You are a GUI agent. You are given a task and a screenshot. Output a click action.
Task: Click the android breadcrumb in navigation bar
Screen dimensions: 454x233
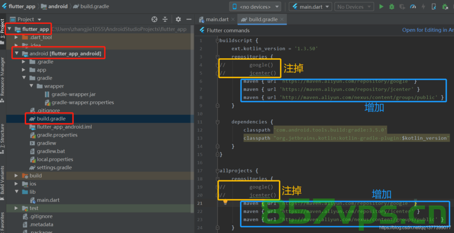click(x=54, y=7)
